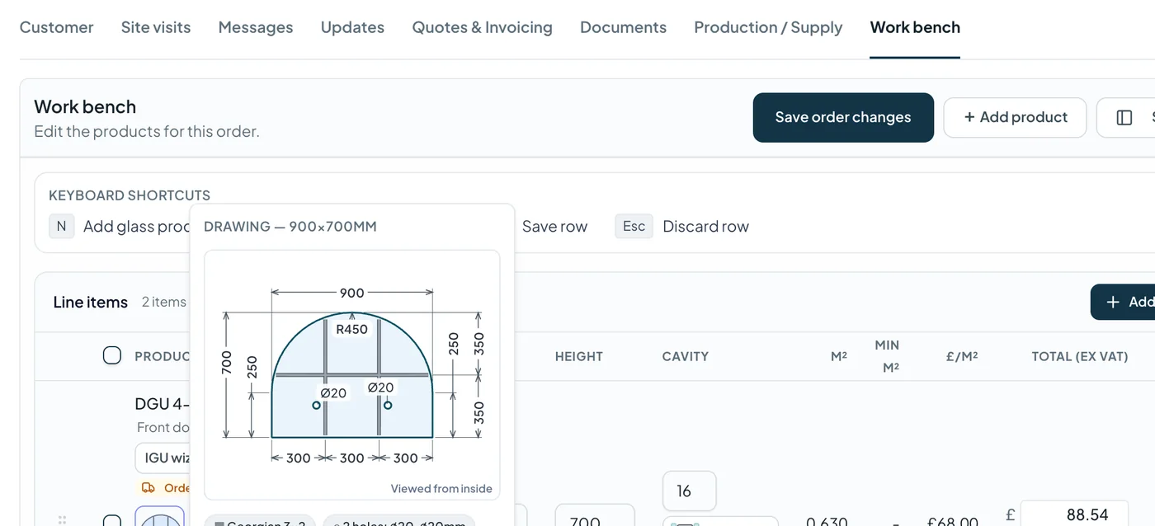The width and height of the screenshot is (1155, 526).
Task: Click the N shortcut key badge
Action: 61,226
